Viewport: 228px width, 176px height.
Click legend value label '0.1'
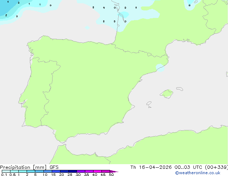coord(4,175)
